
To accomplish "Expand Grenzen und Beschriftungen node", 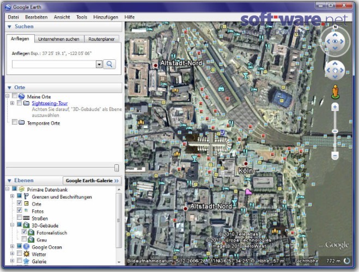I will pos(12,196).
